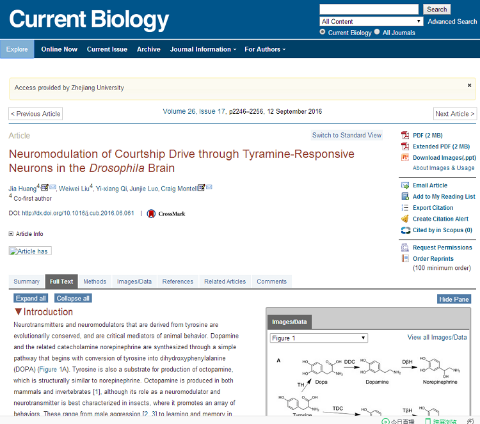The height and width of the screenshot is (424, 480).
Task: Click the Next Article button
Action: [x=455, y=114]
